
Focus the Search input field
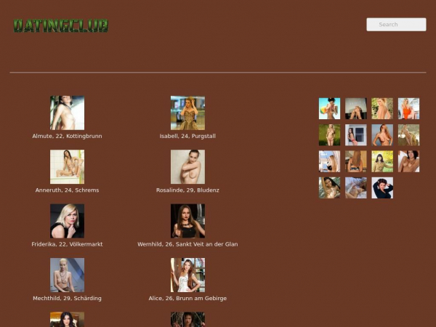[x=396, y=25]
